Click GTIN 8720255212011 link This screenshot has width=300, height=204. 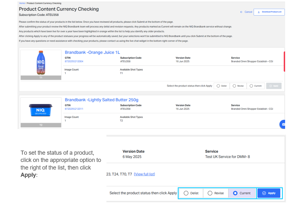[74, 109]
